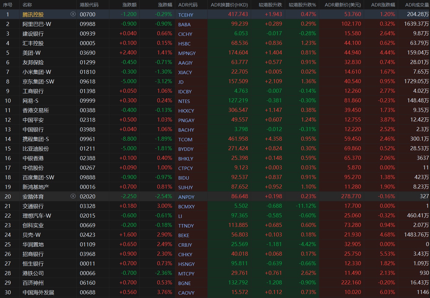Viewport: 430px width, 298px height.
Task: Select the 比亚迪股份 stock row
Action: coord(36,149)
